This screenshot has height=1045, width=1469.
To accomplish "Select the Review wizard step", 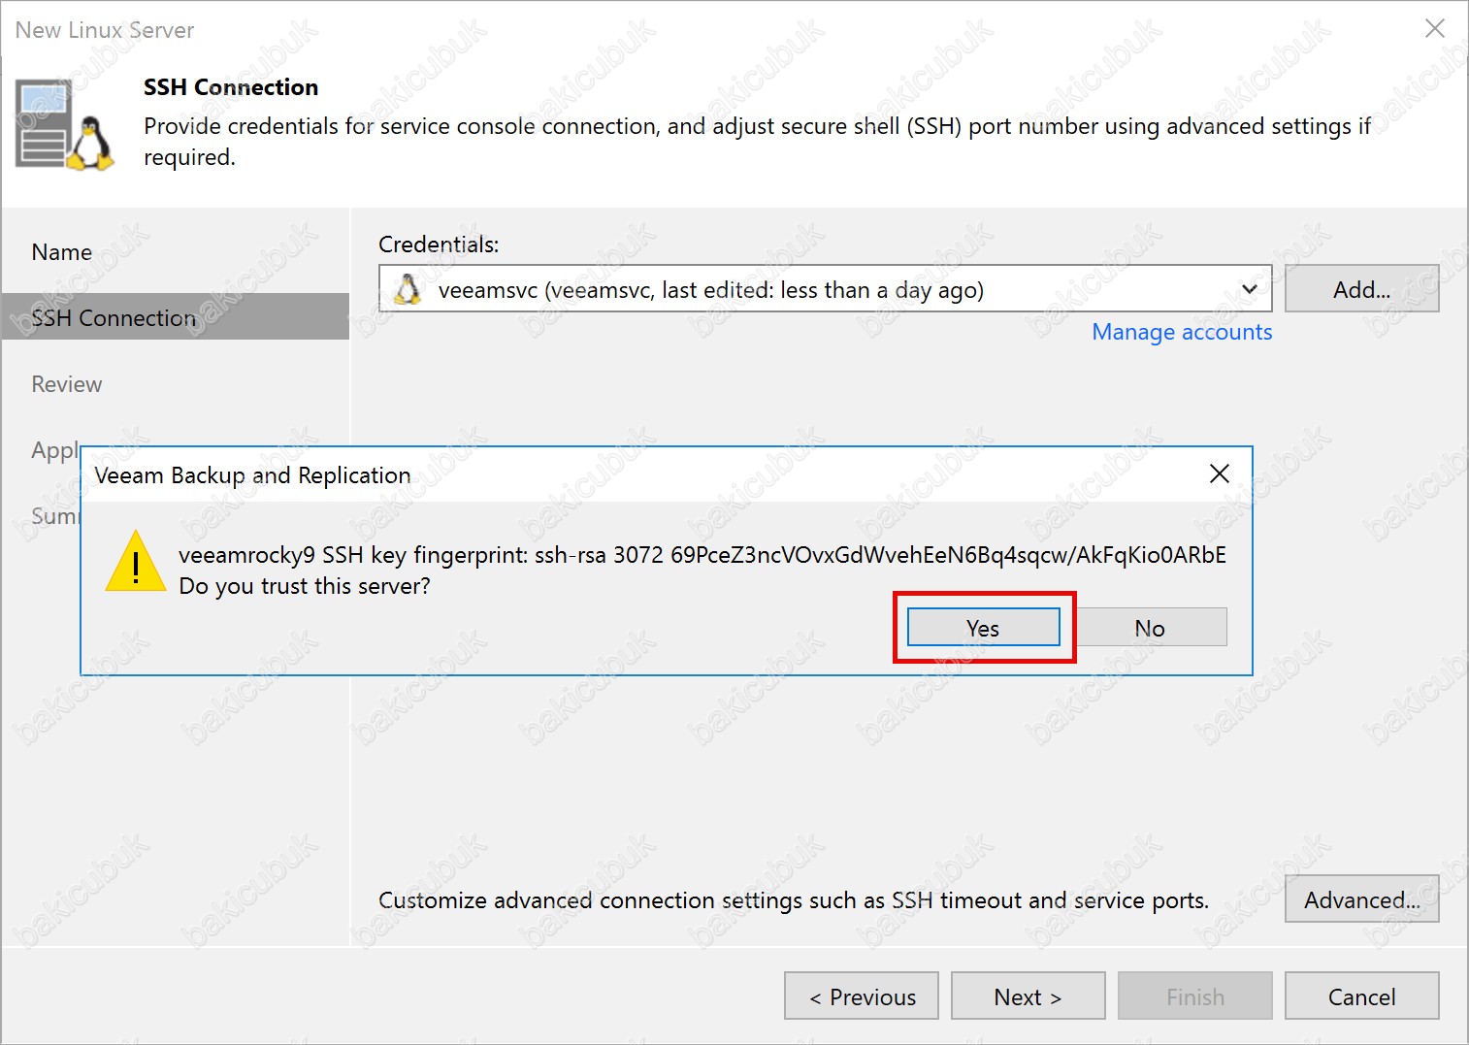I will coord(67,384).
